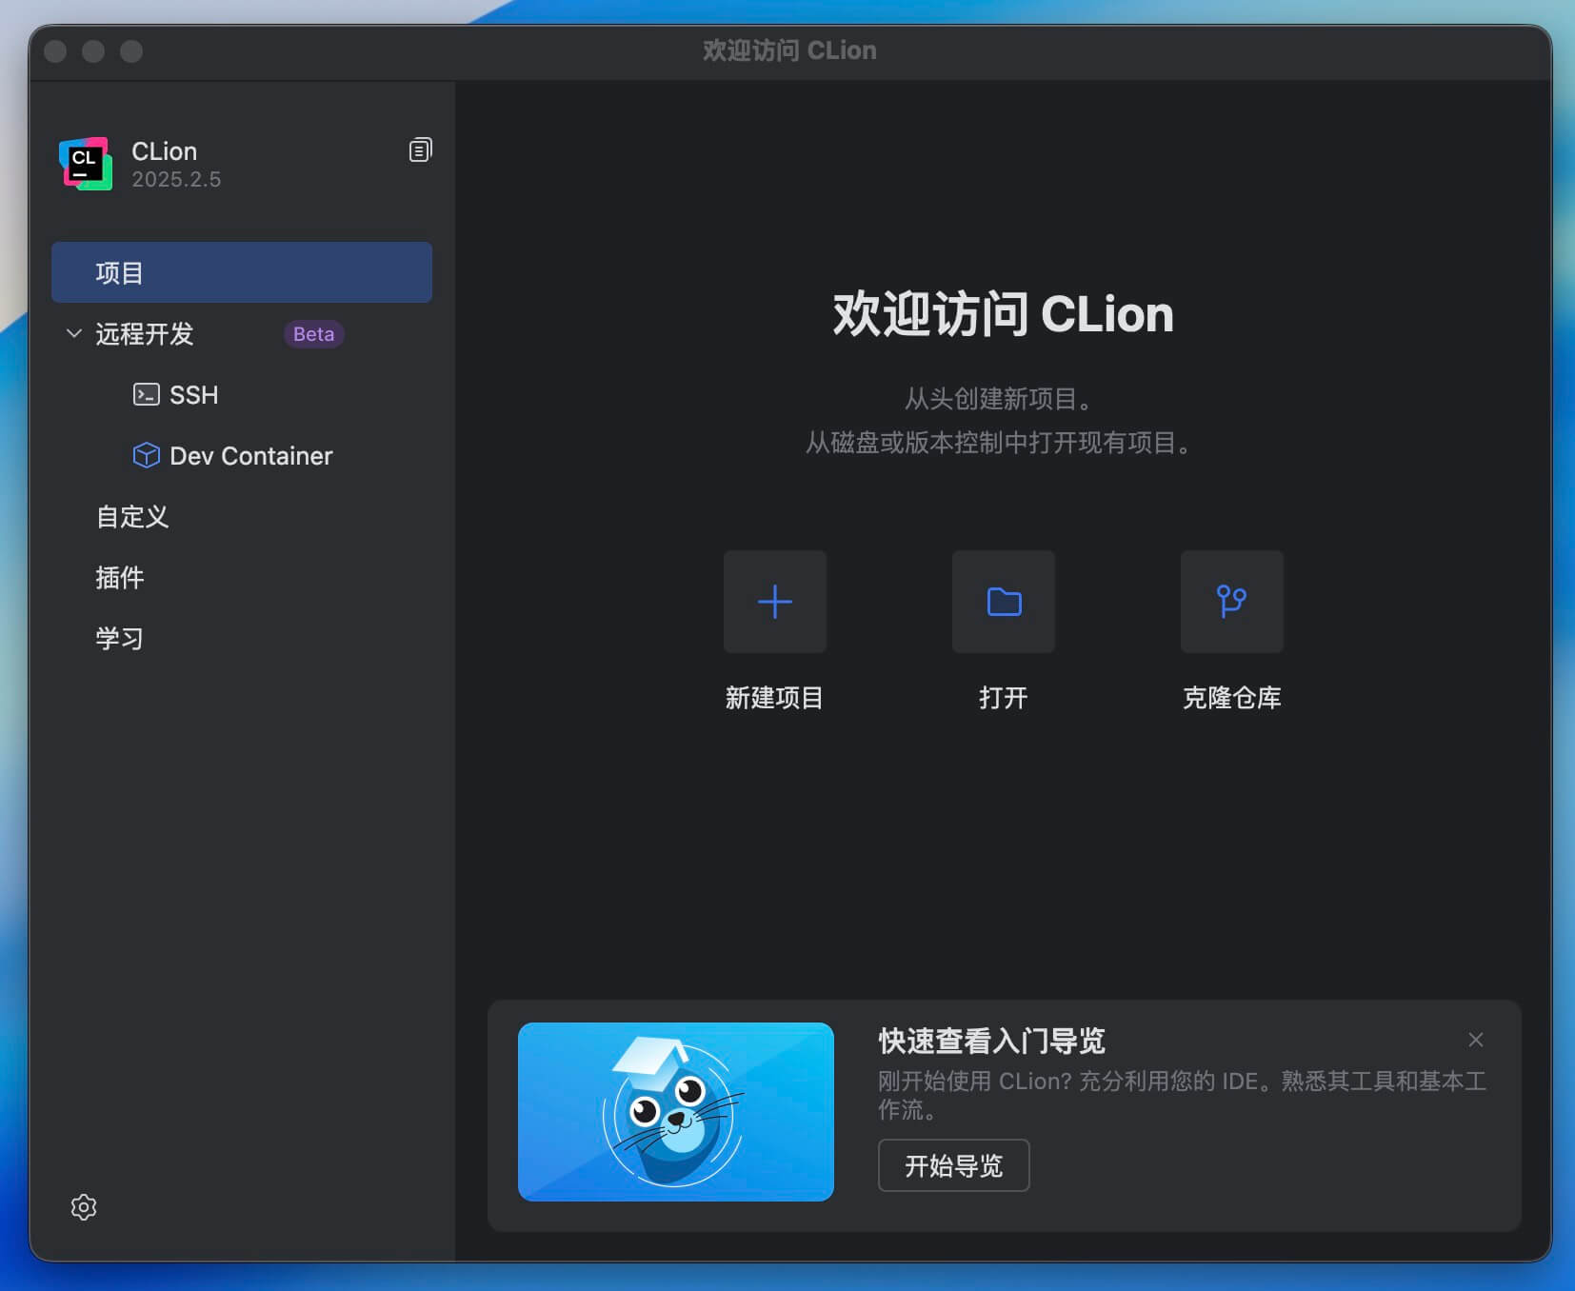
Task: Click the document icon beside CLion name
Action: [x=420, y=150]
